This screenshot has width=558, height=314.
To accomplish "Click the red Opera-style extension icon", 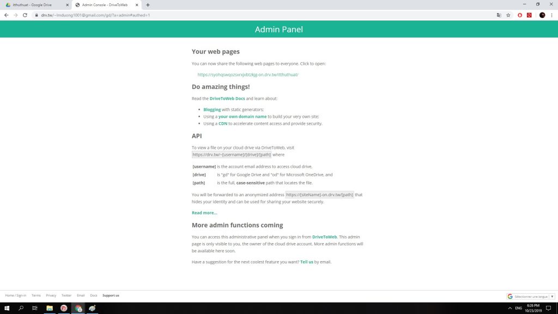I will (520, 15).
